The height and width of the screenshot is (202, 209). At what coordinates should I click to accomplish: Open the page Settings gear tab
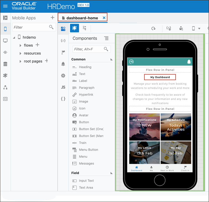pyautogui.click(x=63, y=76)
